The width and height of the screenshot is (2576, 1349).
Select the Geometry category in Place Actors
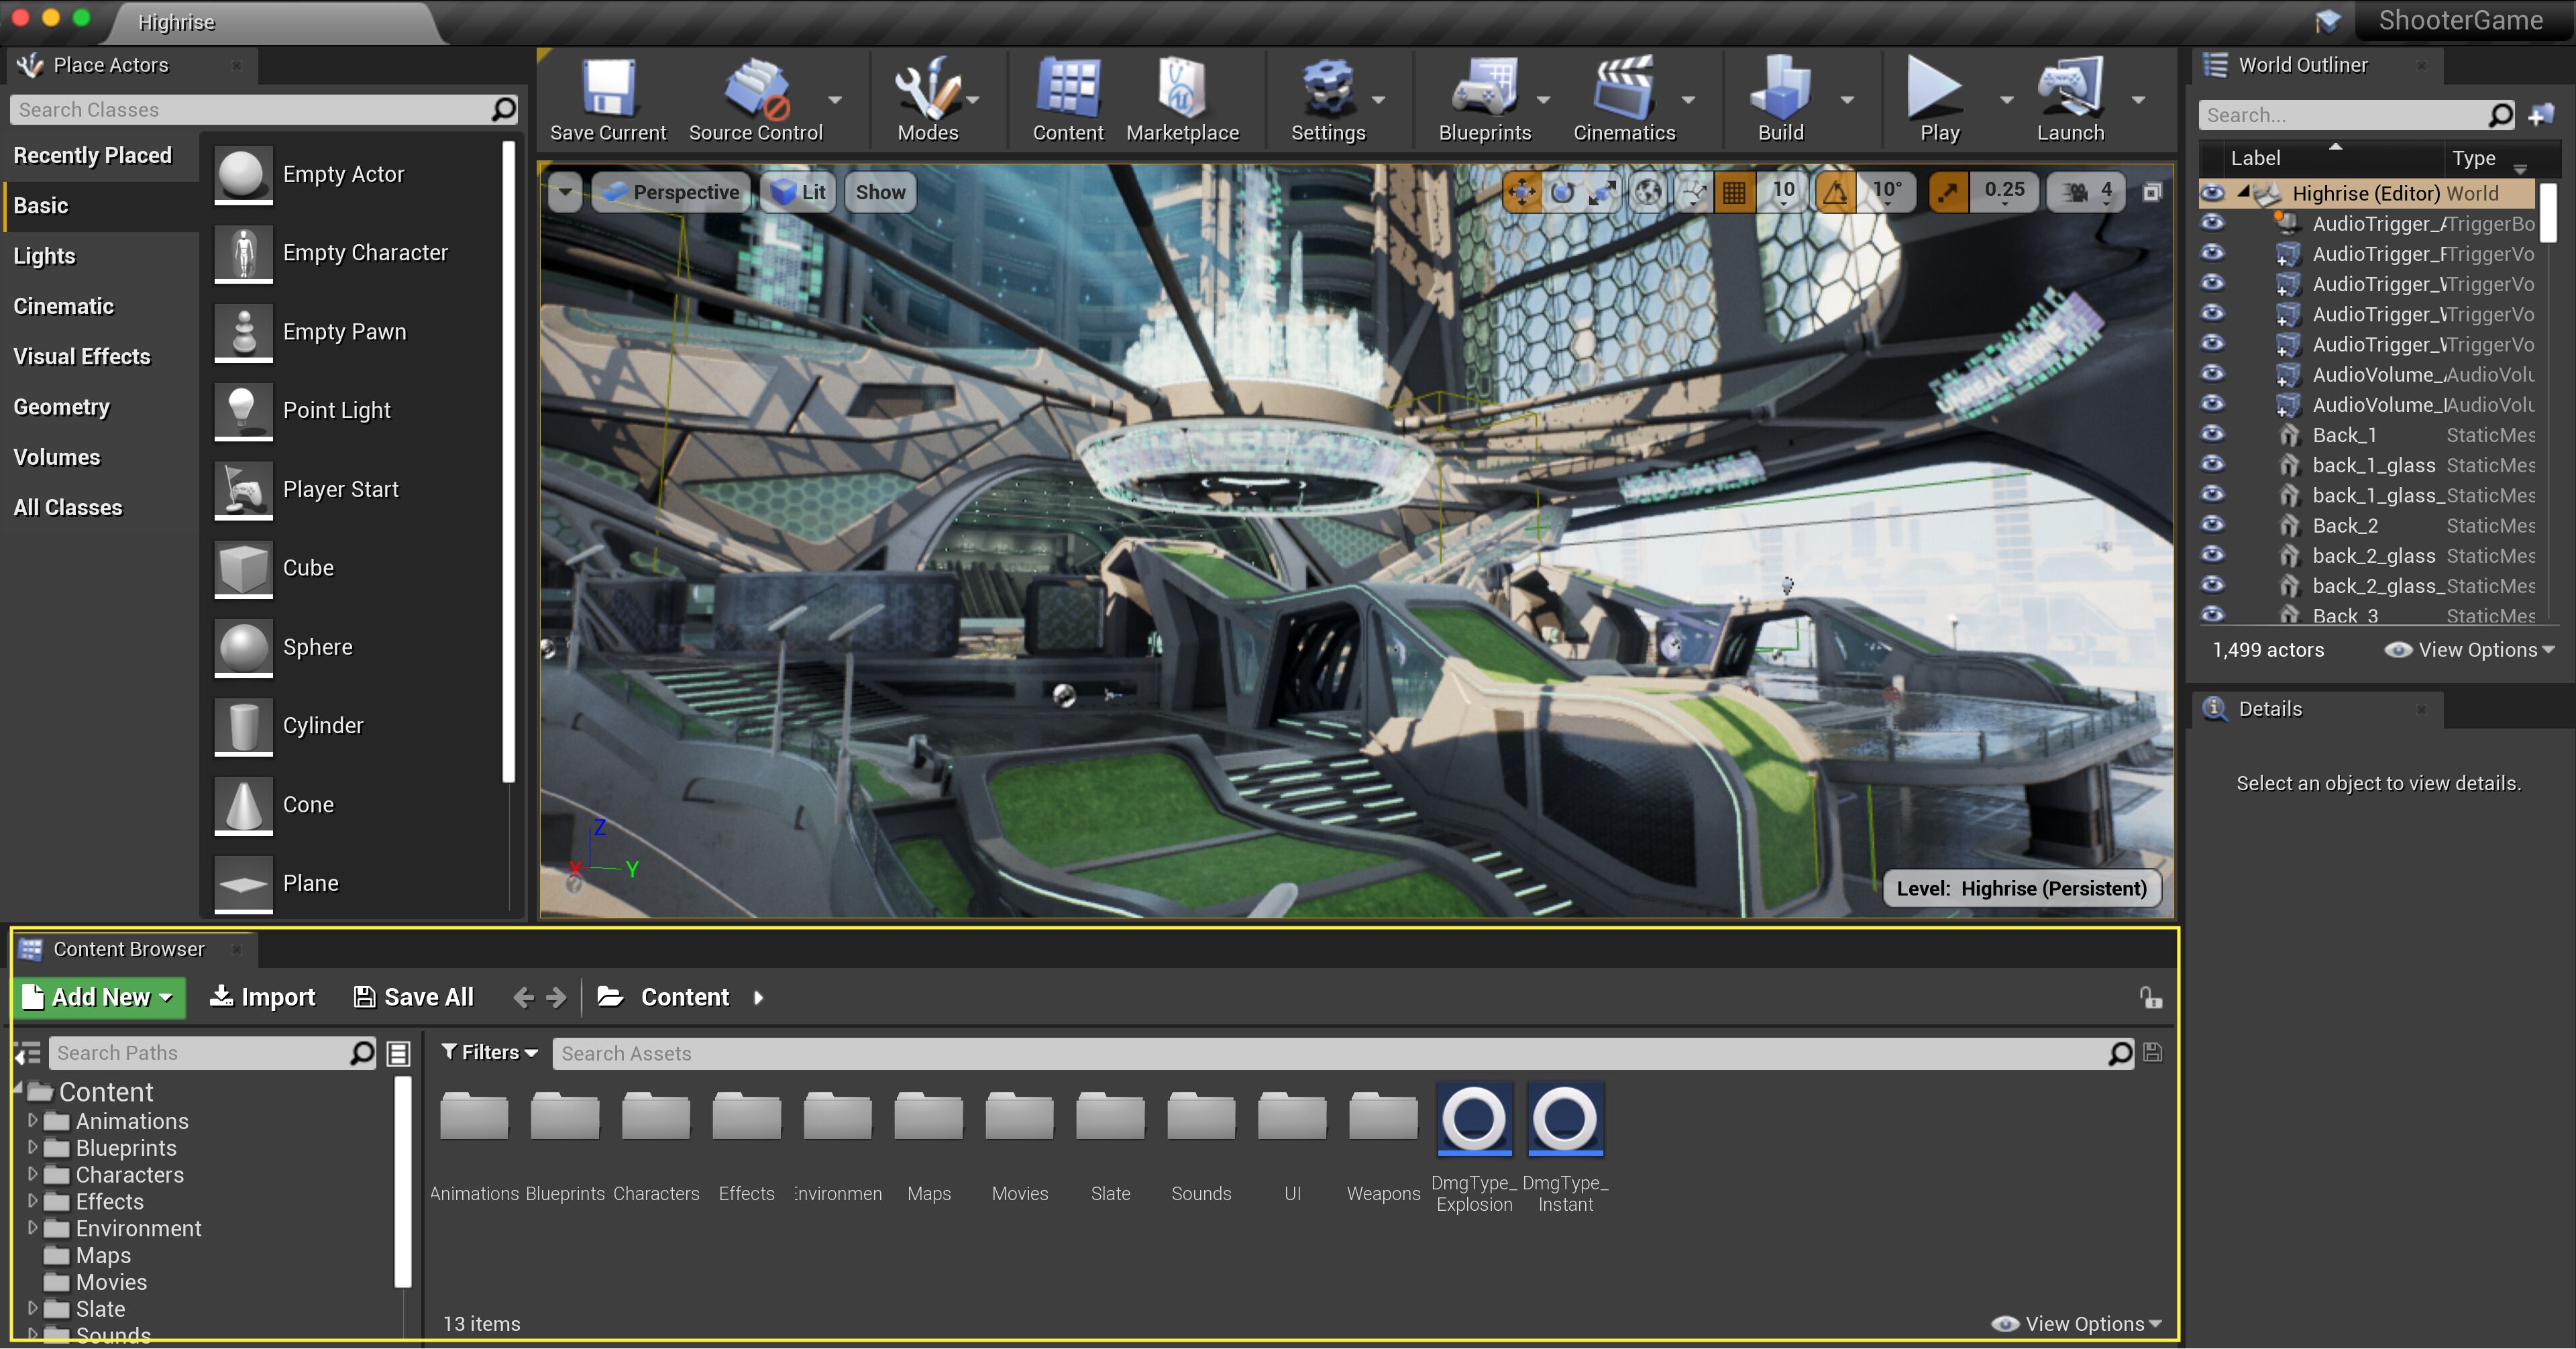[x=62, y=407]
